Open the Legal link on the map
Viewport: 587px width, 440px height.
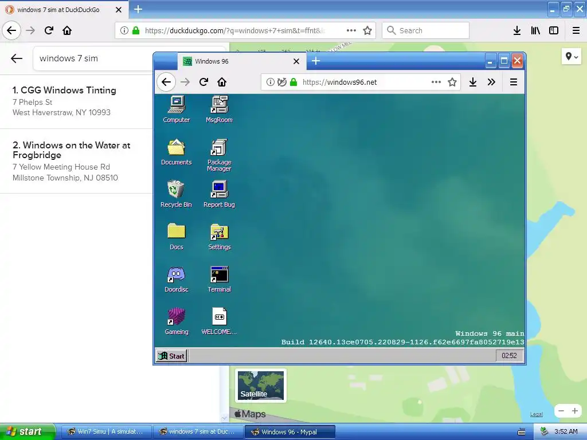click(x=536, y=414)
